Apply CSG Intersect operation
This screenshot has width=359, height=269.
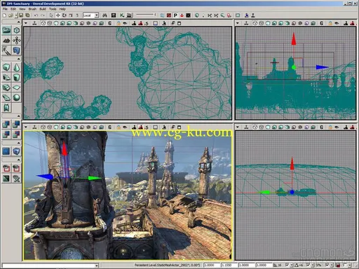pyautogui.click(x=6, y=134)
